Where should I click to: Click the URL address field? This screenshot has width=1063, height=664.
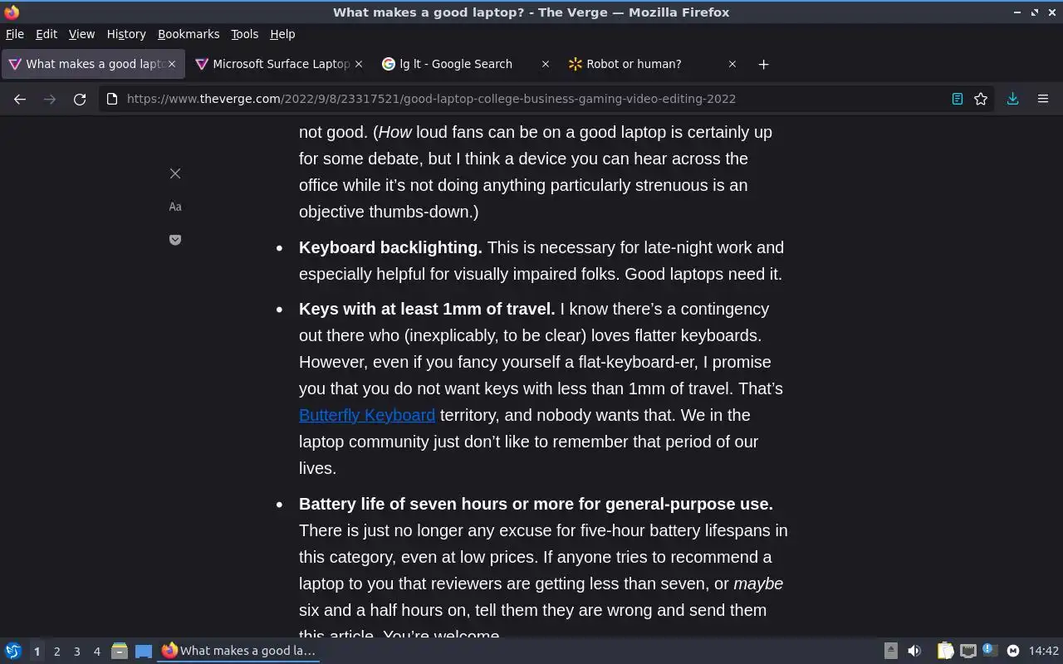(531, 99)
